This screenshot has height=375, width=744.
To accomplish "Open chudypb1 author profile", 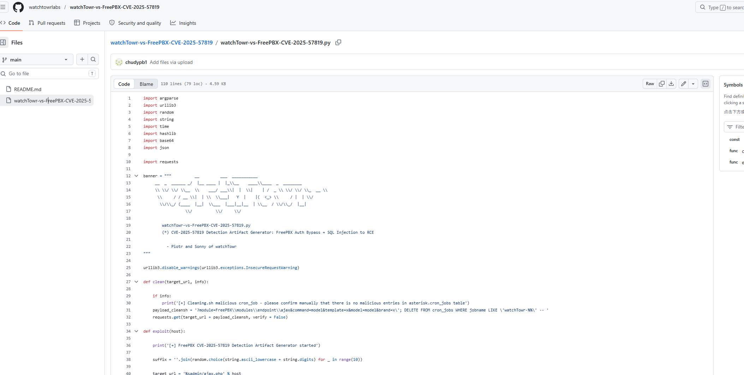I will (136, 62).
